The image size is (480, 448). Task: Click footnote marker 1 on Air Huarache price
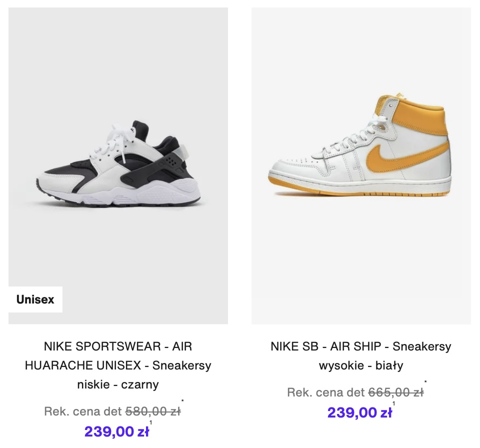point(151,423)
